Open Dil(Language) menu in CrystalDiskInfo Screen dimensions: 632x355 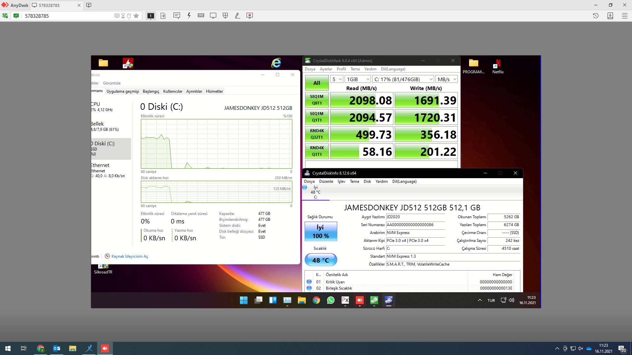pyautogui.click(x=404, y=181)
